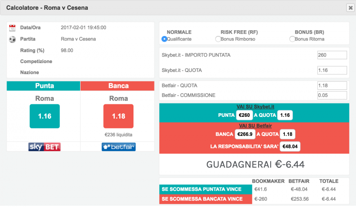
Task: Select the Bonus Rimborso radio option
Action: pos(218,39)
